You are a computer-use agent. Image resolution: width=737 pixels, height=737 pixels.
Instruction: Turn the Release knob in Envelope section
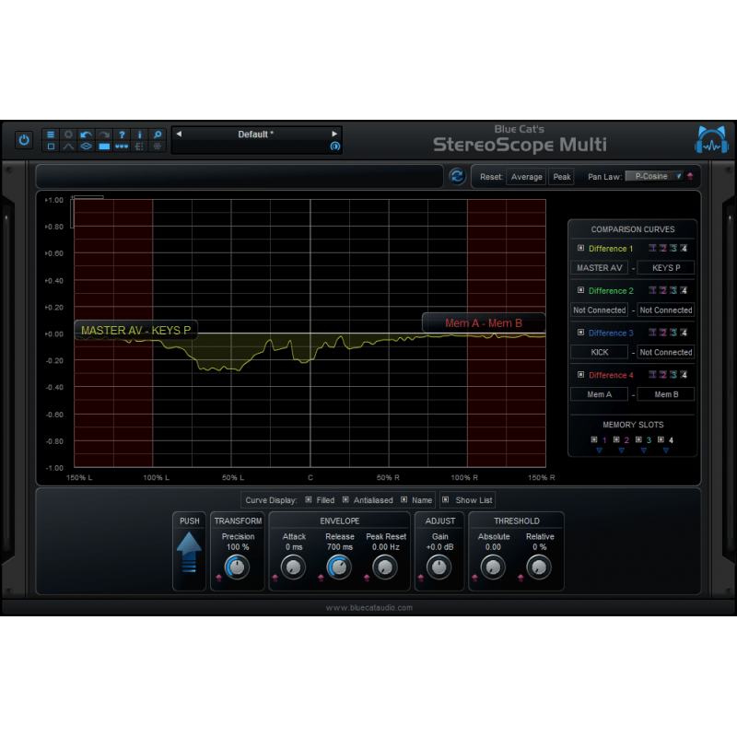[x=339, y=568]
